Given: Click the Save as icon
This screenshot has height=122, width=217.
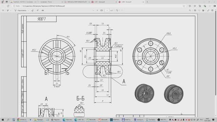Looking at the screenshot, I should click(203, 11).
